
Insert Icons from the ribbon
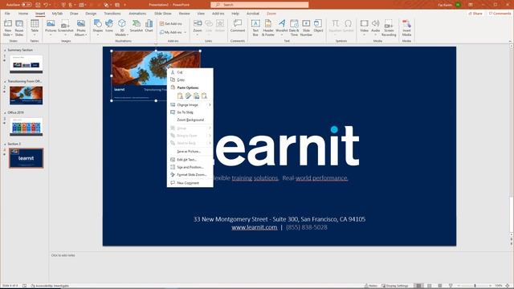pyautogui.click(x=109, y=26)
